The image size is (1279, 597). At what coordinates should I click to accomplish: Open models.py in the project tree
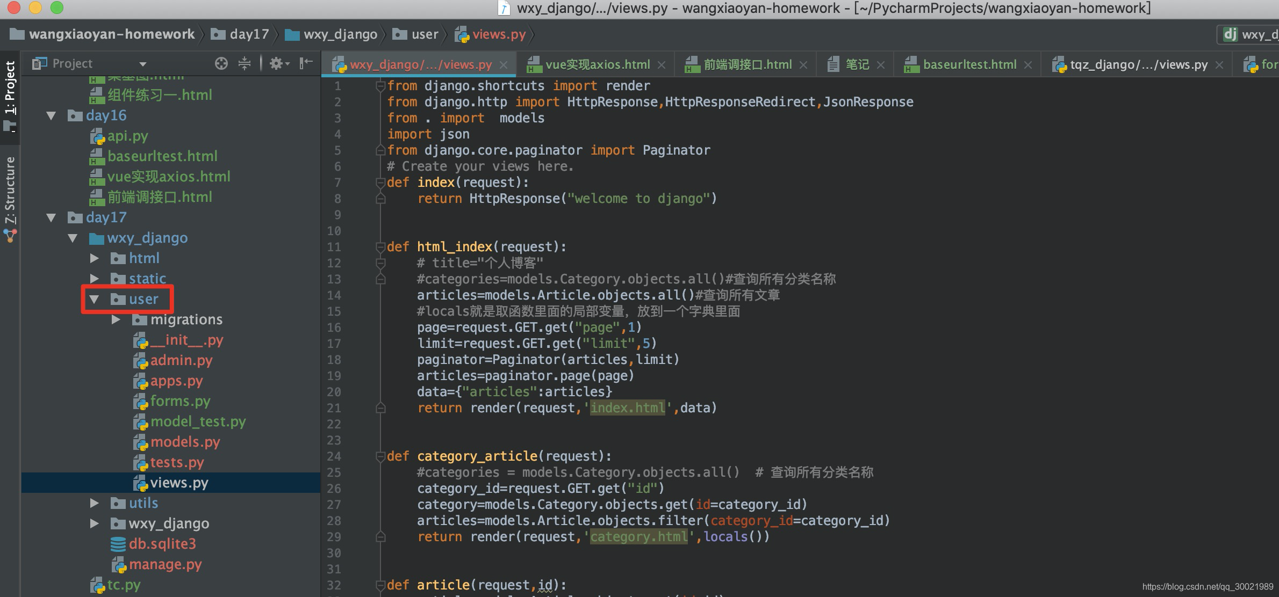(176, 442)
